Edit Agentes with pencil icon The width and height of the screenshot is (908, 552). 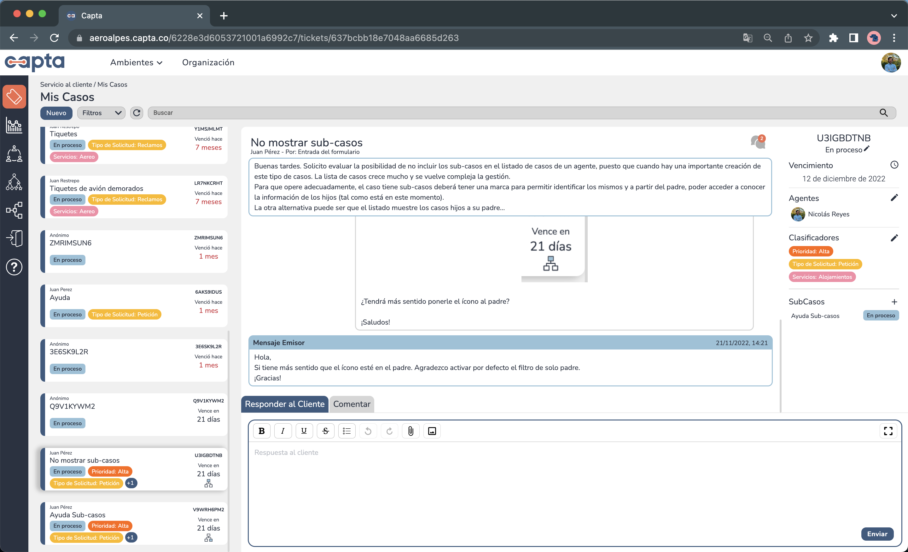click(894, 198)
